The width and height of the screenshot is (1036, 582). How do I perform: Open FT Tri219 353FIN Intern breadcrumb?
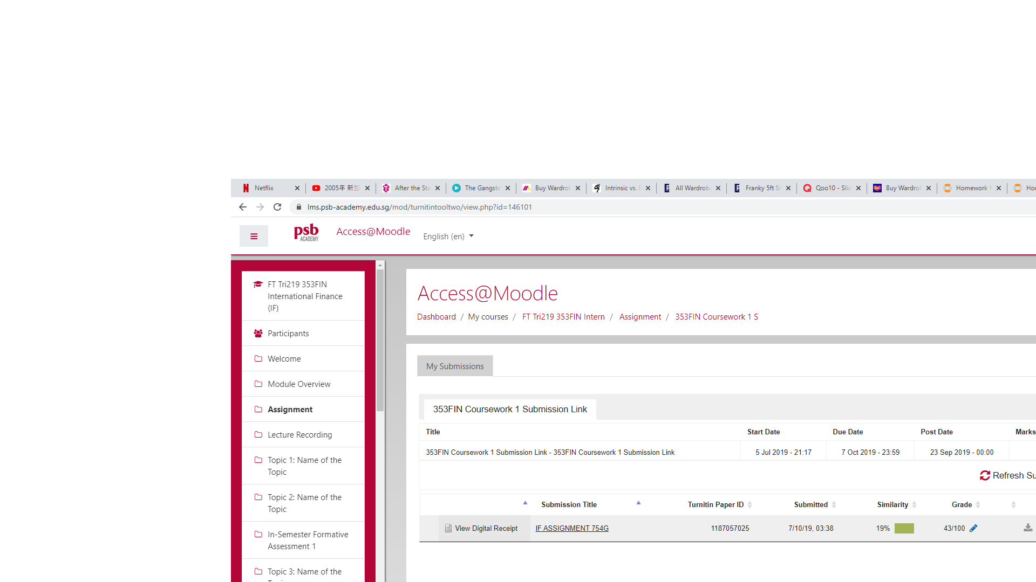coord(563,317)
